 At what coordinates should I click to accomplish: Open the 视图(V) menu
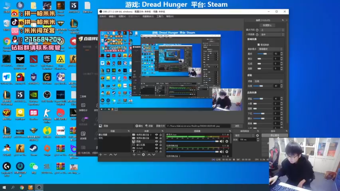coord(122,17)
